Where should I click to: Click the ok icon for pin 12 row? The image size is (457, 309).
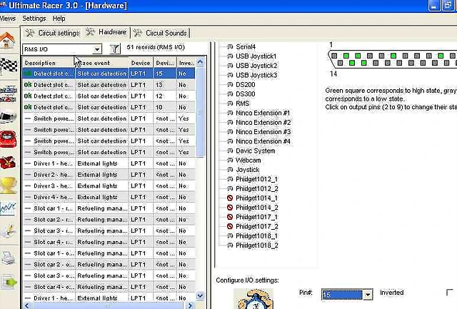(x=28, y=96)
